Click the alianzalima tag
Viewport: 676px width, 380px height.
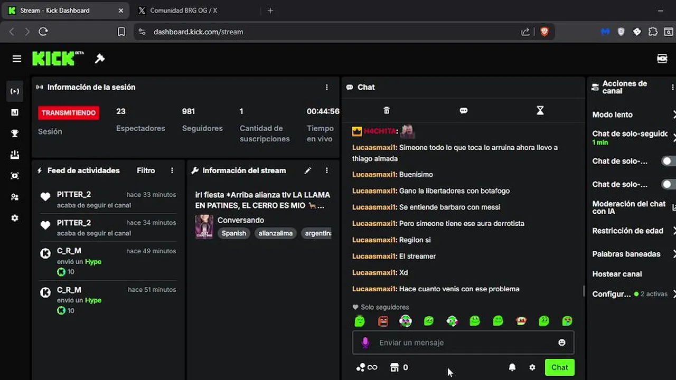pyautogui.click(x=276, y=233)
